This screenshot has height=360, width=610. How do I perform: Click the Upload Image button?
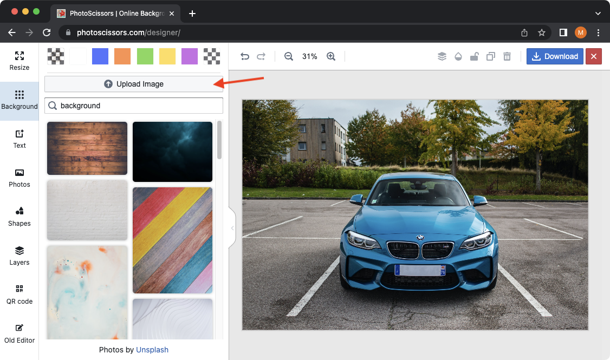pyautogui.click(x=134, y=84)
